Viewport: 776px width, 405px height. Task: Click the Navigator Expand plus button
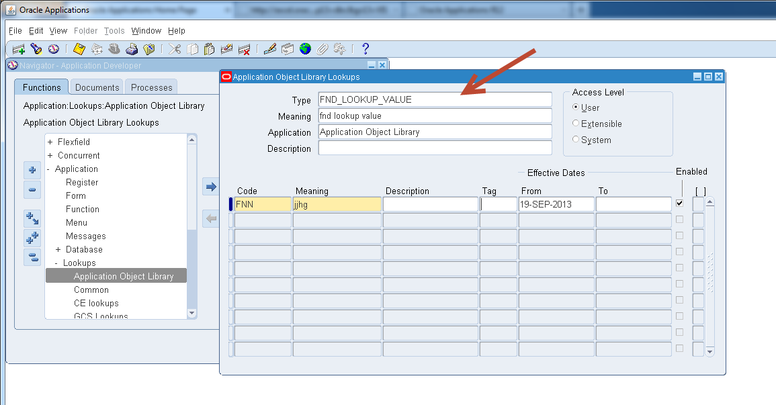click(32, 170)
